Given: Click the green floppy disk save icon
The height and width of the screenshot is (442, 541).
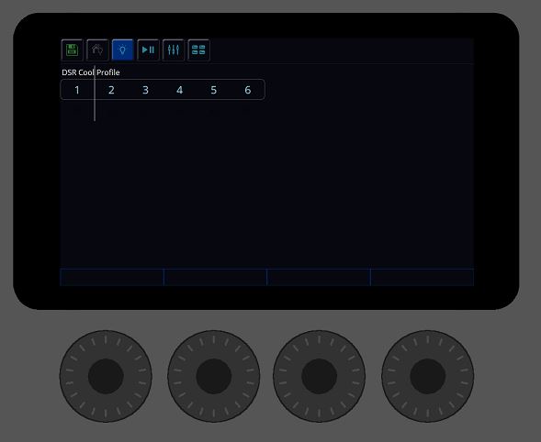Looking at the screenshot, I should (73, 50).
